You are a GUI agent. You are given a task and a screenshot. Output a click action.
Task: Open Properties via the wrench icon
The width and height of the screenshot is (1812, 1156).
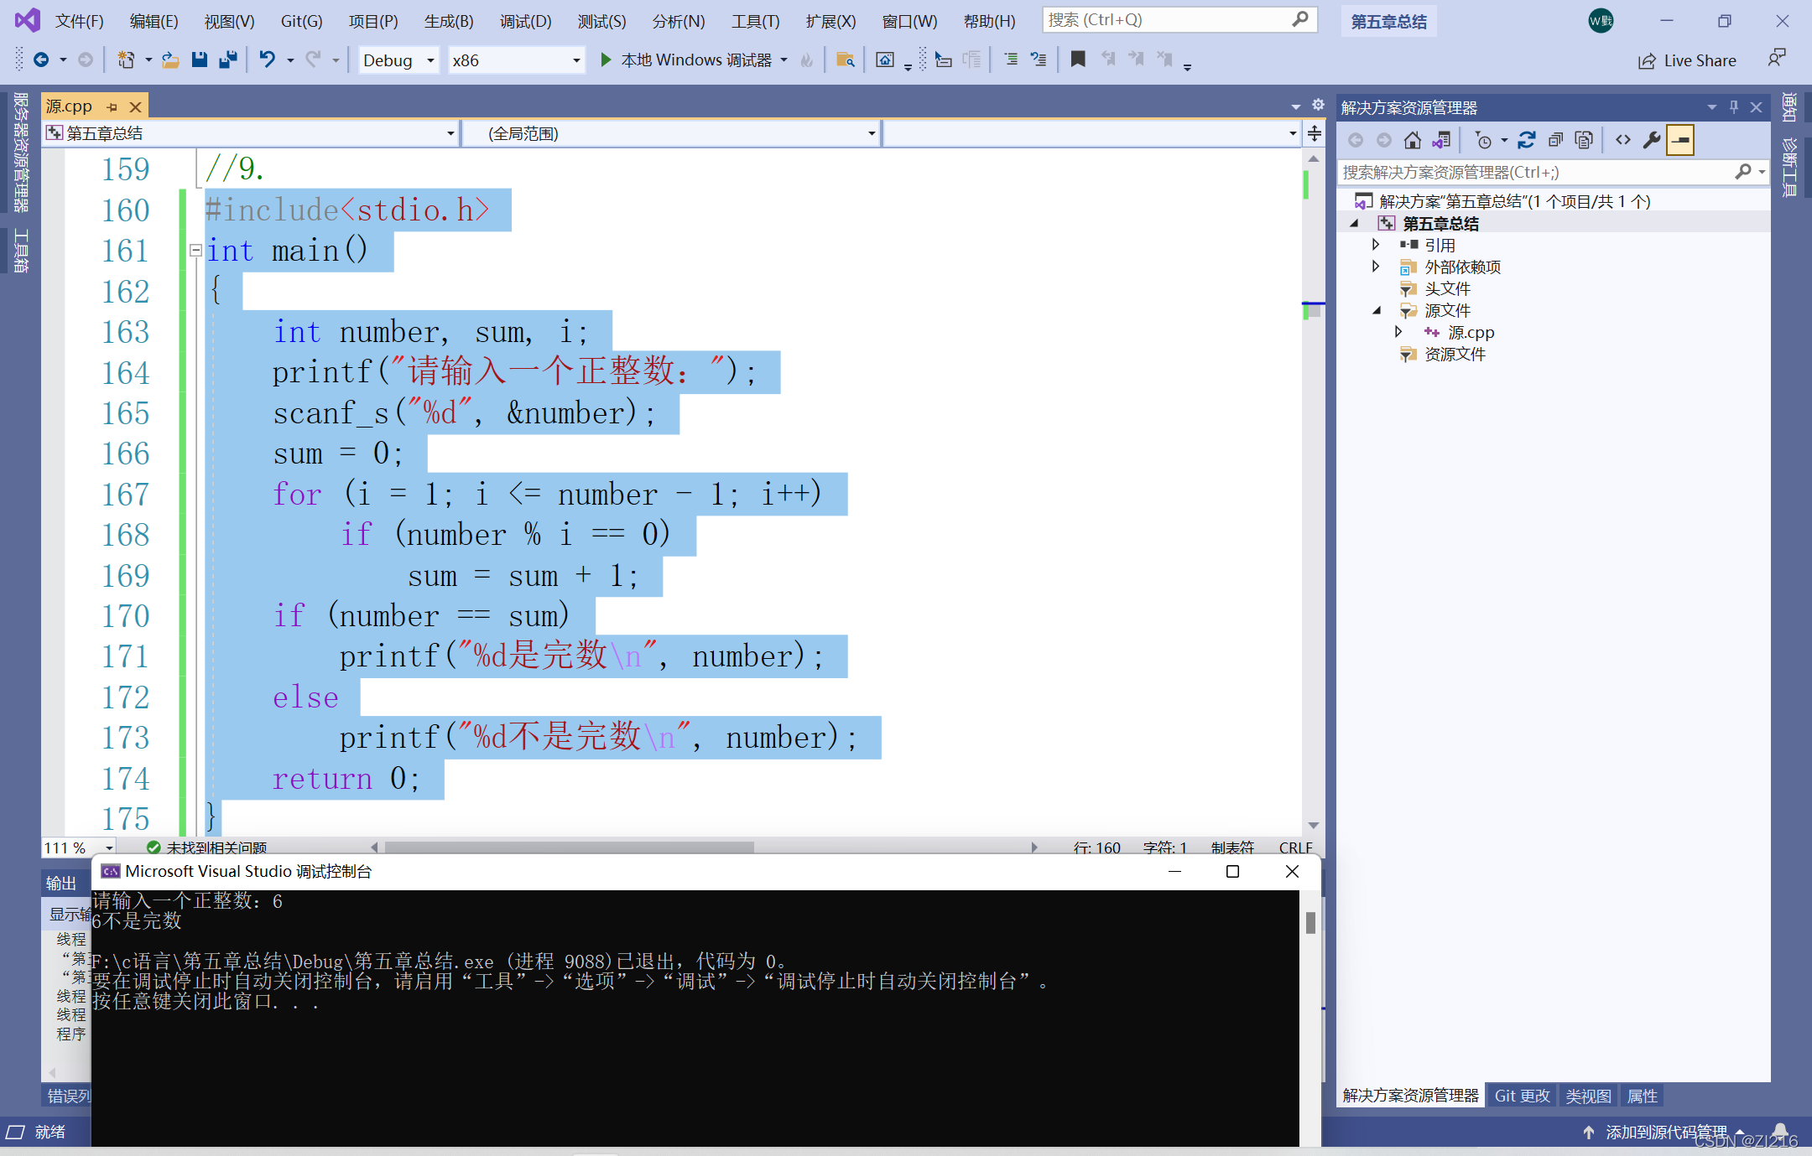click(1652, 140)
